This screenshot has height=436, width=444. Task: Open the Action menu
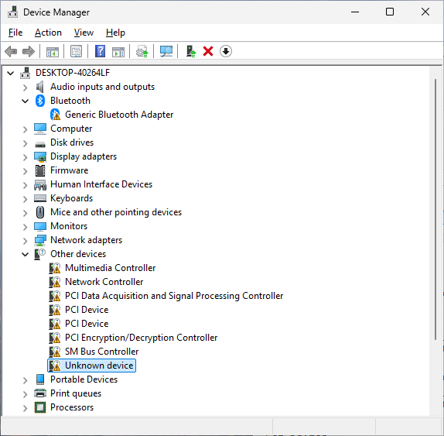pos(48,33)
